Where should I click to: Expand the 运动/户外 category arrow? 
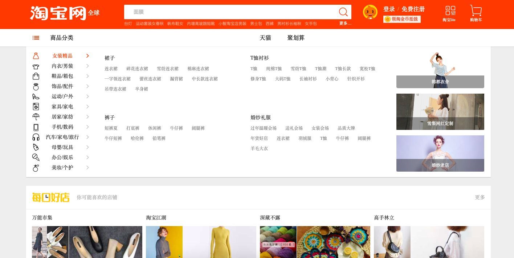click(x=87, y=96)
